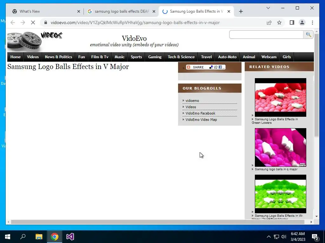Close the What's New tab
The height and width of the screenshot is (243, 325).
(x=79, y=11)
